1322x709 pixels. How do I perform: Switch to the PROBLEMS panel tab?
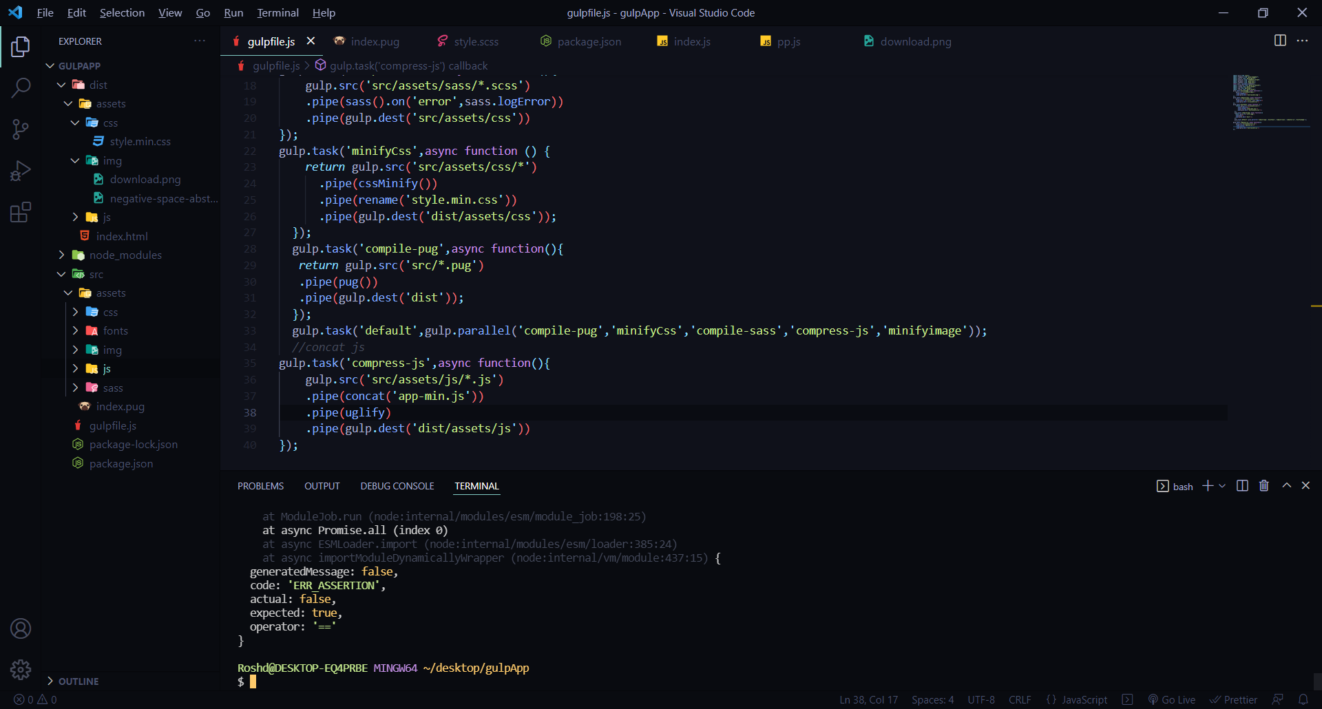tap(260, 486)
